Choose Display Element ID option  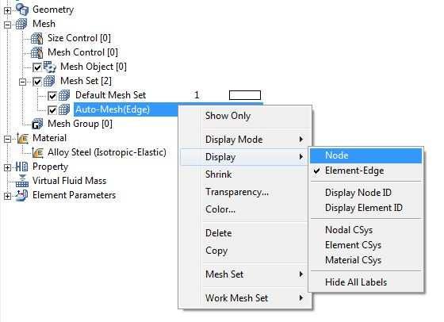point(366,208)
